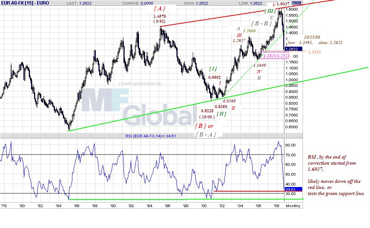Select the orange 1.2453 level label
370x228 pixels.
pyautogui.click(x=314, y=52)
